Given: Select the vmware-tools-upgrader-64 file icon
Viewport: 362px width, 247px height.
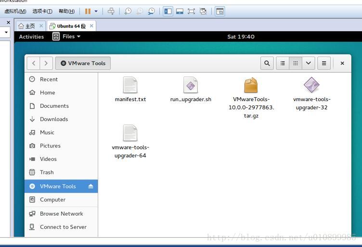Looking at the screenshot, I should [130, 133].
